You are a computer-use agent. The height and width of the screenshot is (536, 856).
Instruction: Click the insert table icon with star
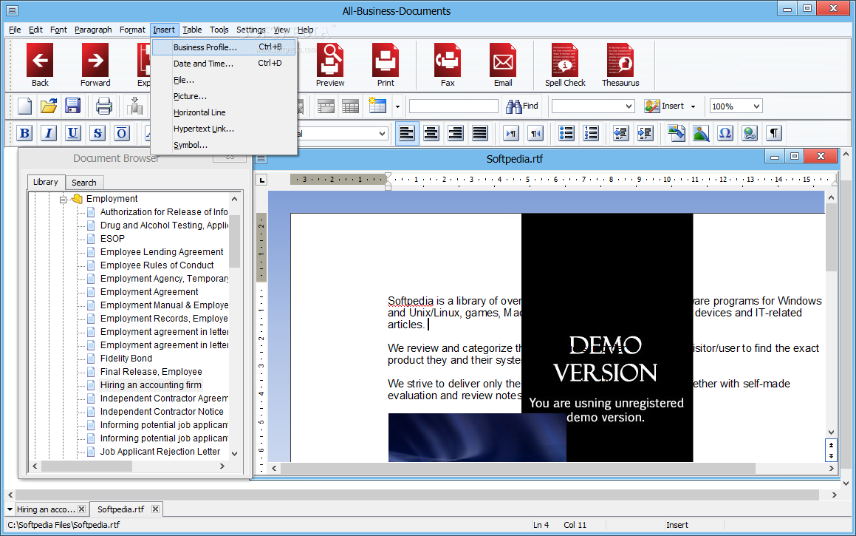[377, 106]
